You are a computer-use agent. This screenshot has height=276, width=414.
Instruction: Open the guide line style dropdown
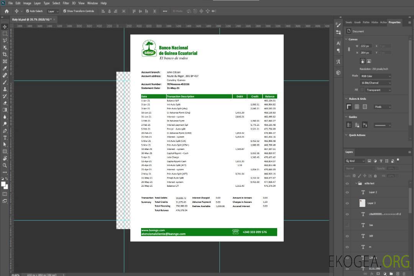[382, 125]
